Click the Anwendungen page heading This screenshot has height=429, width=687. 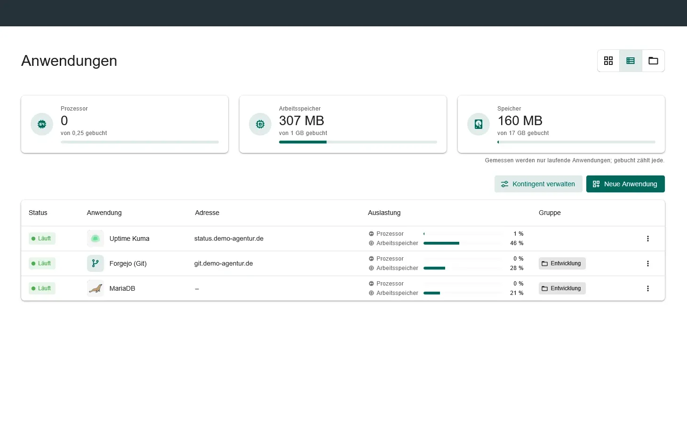[69, 61]
